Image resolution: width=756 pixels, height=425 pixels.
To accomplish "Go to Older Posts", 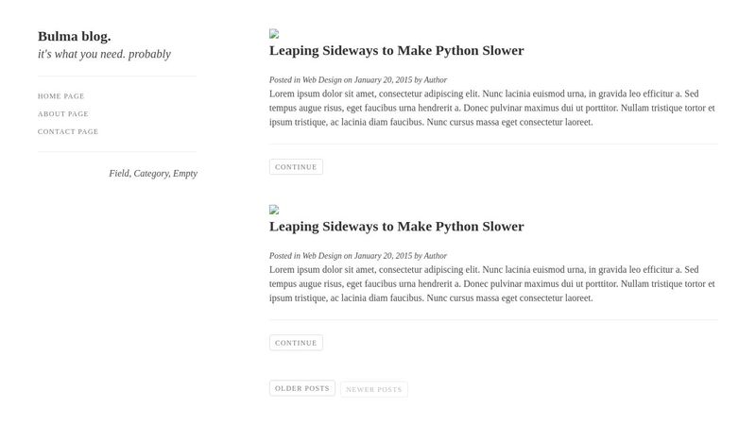I will (302, 388).
